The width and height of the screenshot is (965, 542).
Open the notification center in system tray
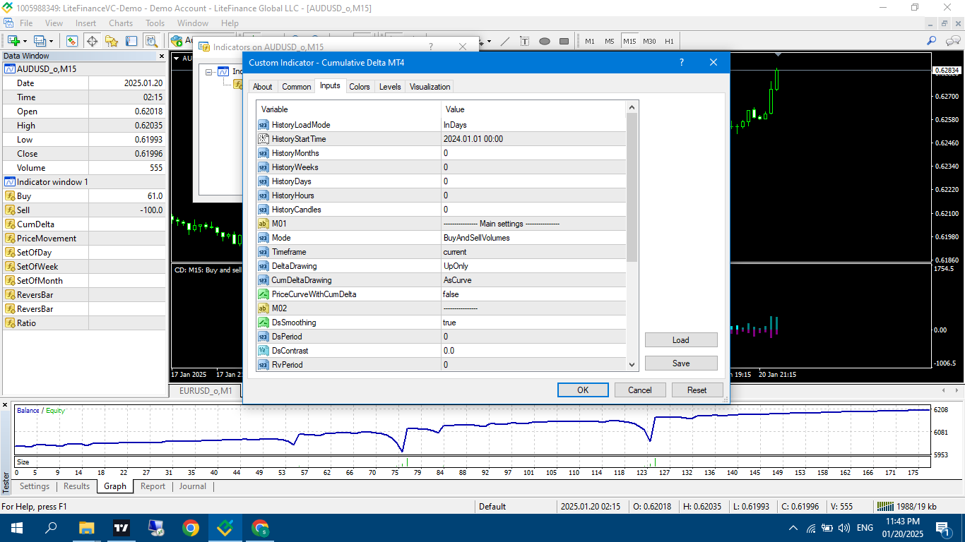tap(942, 528)
